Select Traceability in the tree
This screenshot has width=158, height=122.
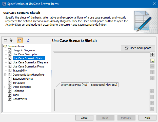point(20,71)
